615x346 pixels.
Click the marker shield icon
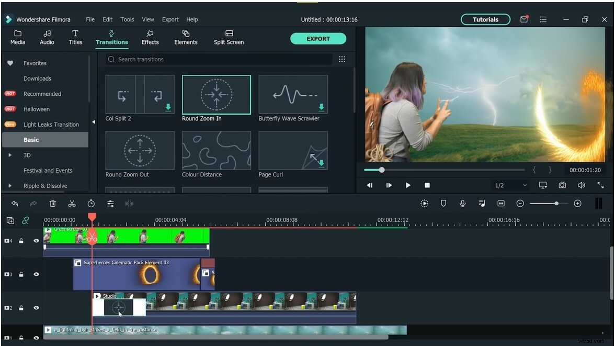pos(443,204)
